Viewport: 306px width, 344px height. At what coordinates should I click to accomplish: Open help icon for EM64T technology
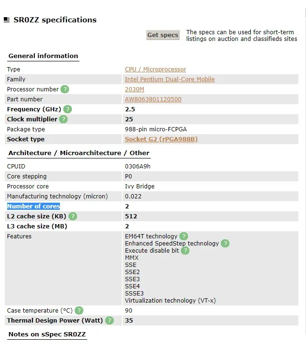pos(184,236)
